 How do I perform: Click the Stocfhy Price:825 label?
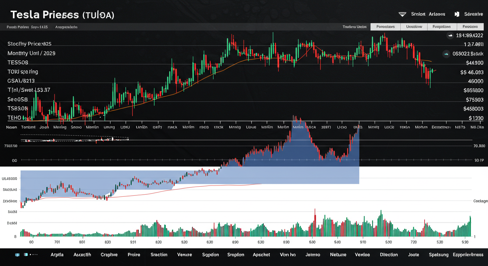[x=29, y=44]
